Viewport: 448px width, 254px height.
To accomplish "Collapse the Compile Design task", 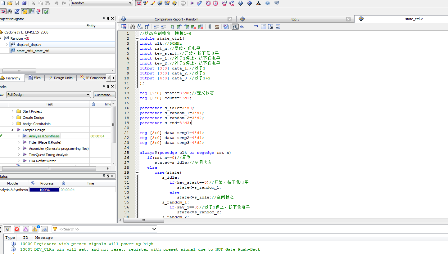I will pos(12,130).
